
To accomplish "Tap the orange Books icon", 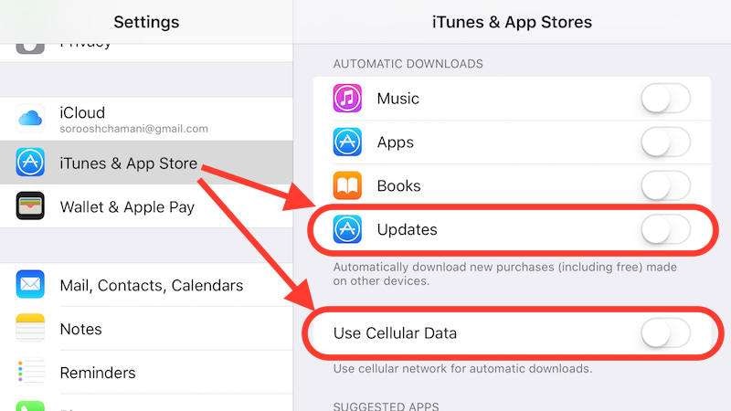I will 347,185.
